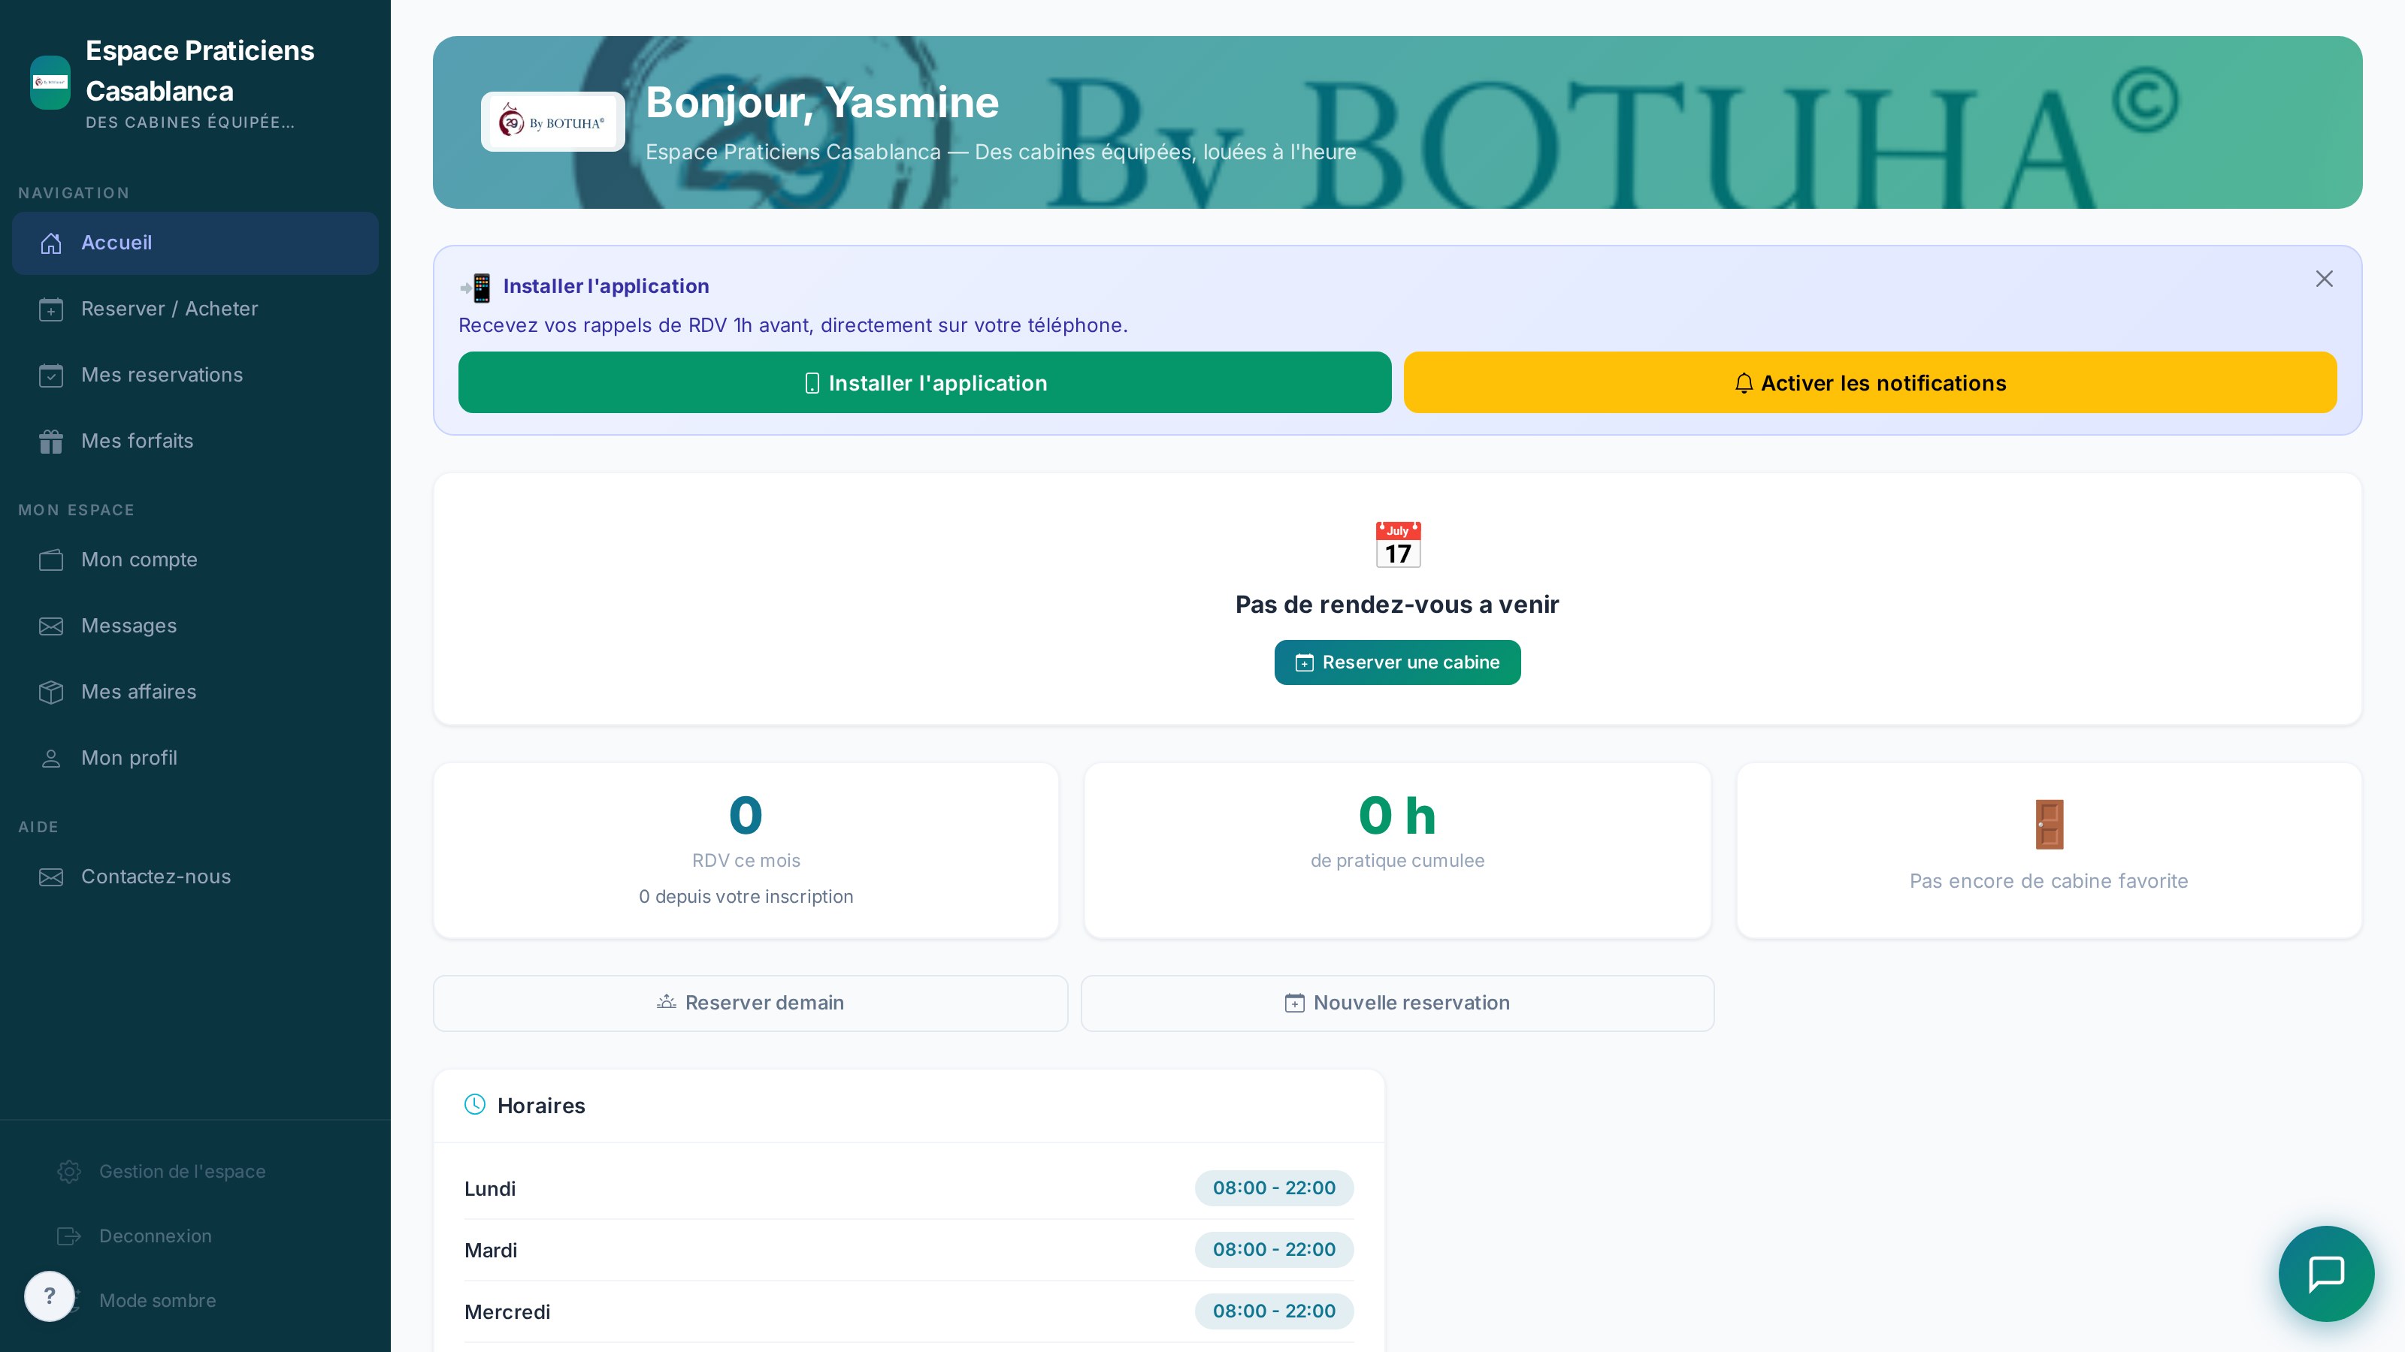Click the Pas de rendez-vous a venir text
The height and width of the screenshot is (1352, 2405).
1398,605
